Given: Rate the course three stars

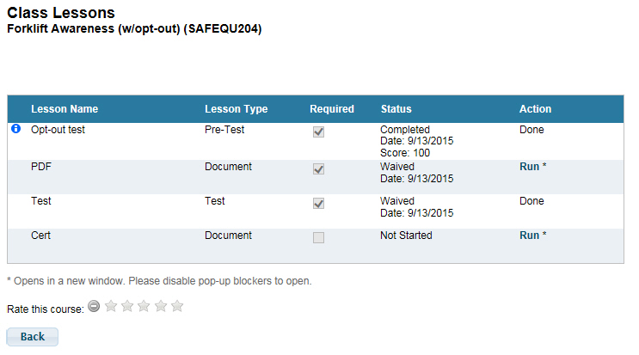Looking at the screenshot, I should (144, 306).
